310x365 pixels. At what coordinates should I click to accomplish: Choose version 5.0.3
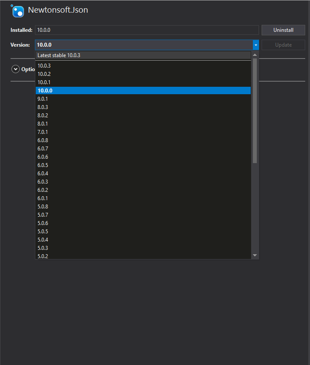pos(143,248)
